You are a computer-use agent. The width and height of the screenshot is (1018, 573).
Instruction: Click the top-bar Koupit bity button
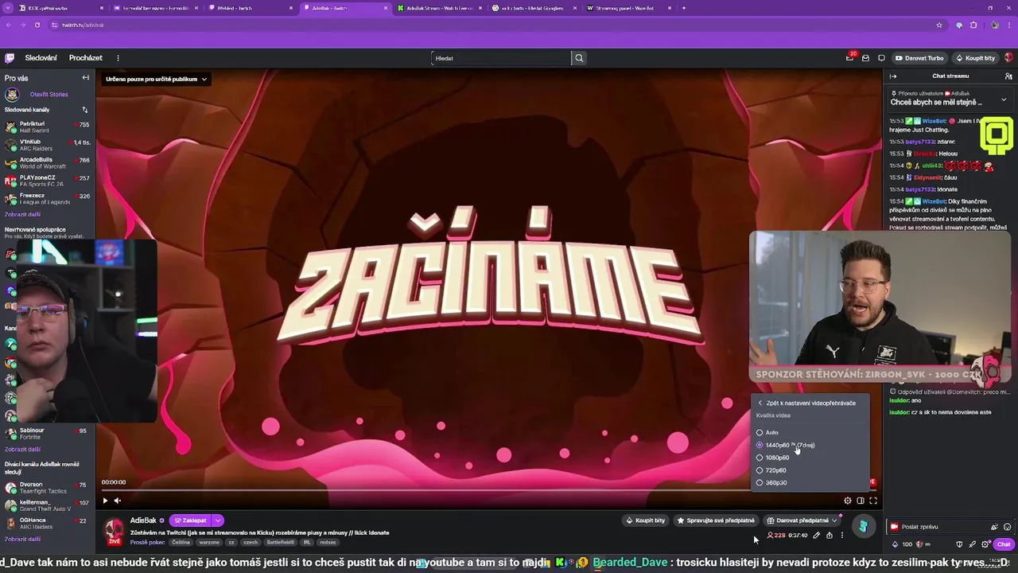coord(975,58)
